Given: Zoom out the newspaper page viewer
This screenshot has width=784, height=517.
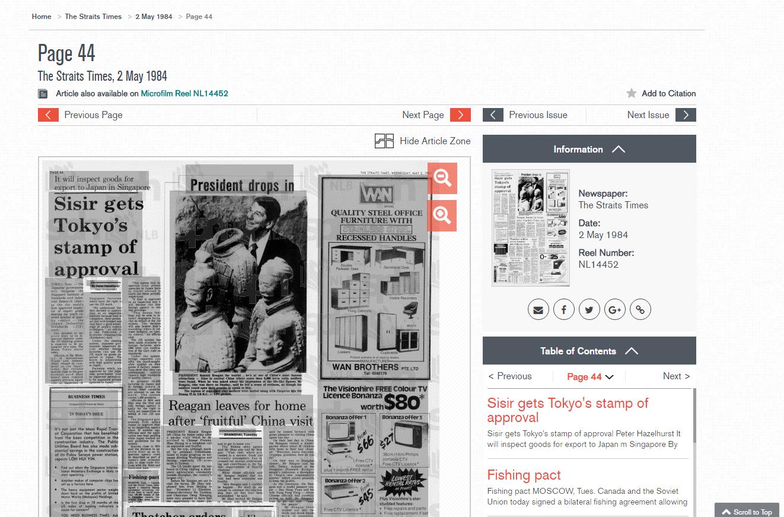Looking at the screenshot, I should click(x=442, y=177).
